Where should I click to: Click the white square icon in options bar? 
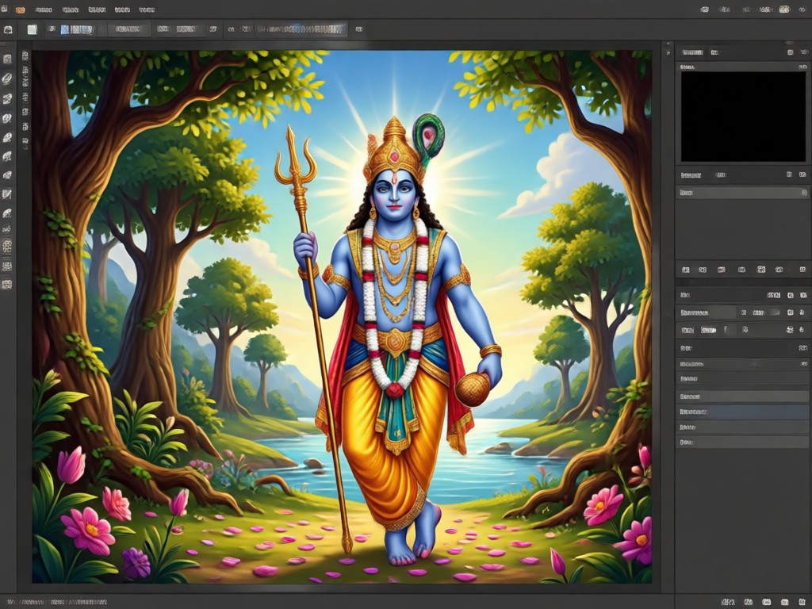(32, 29)
